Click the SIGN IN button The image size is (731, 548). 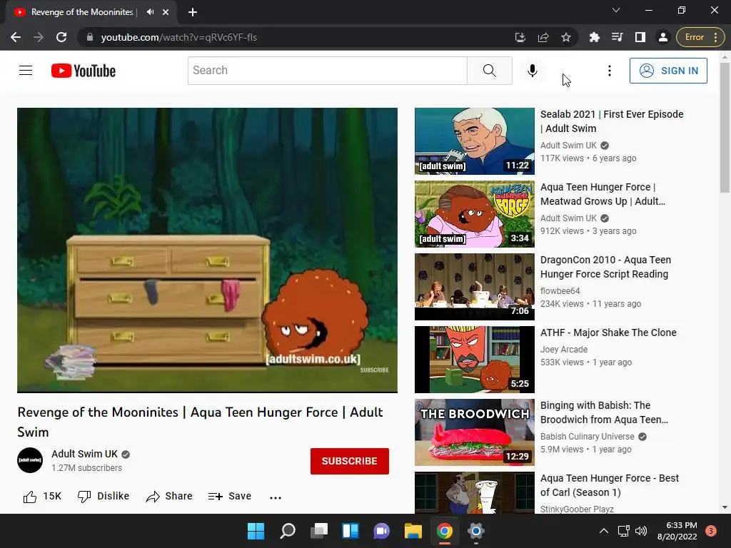(x=668, y=71)
